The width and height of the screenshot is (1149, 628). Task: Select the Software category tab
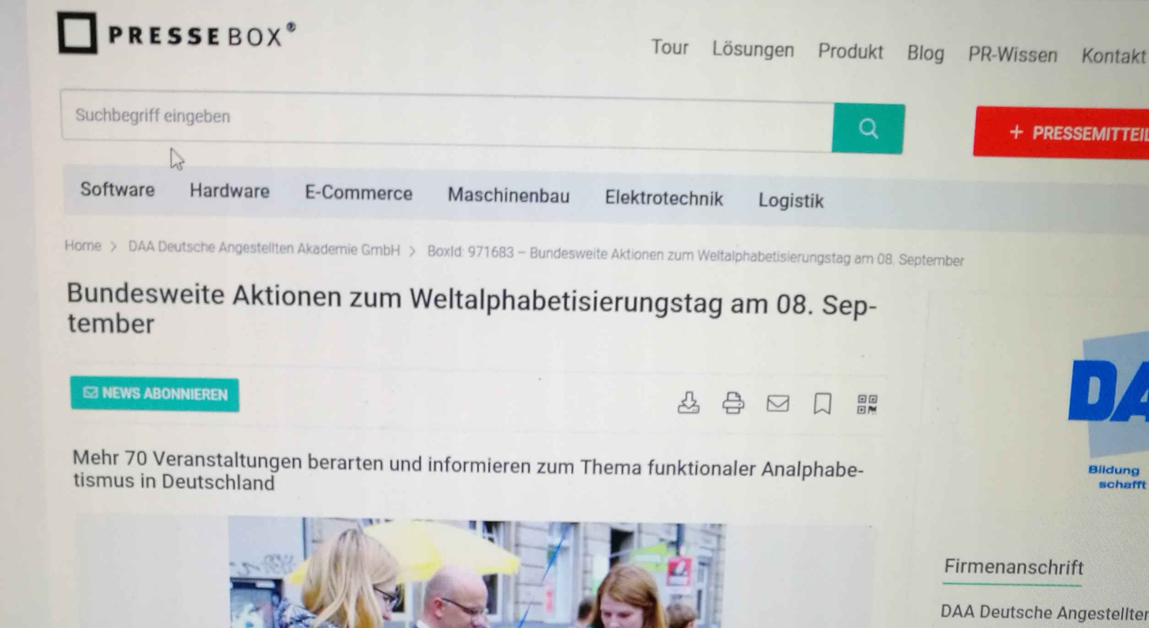[x=118, y=189]
